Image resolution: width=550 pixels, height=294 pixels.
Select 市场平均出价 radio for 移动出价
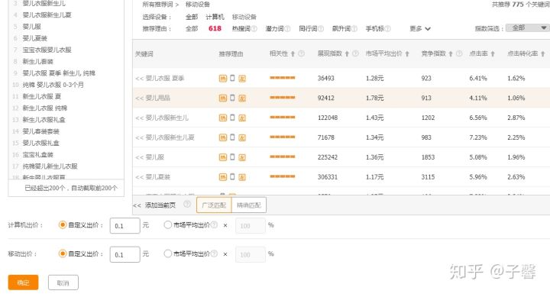167,254
